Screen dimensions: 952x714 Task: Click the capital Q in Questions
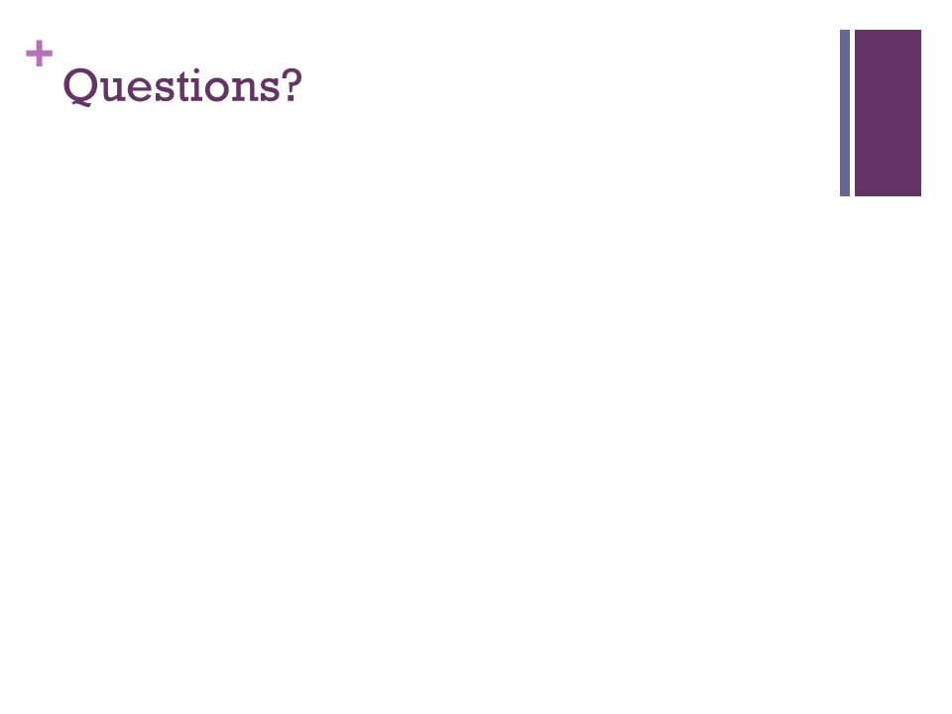coord(80,87)
